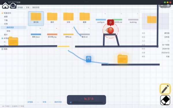
Task: Click the 源代码 name value in the details panel
Action: coord(167,33)
